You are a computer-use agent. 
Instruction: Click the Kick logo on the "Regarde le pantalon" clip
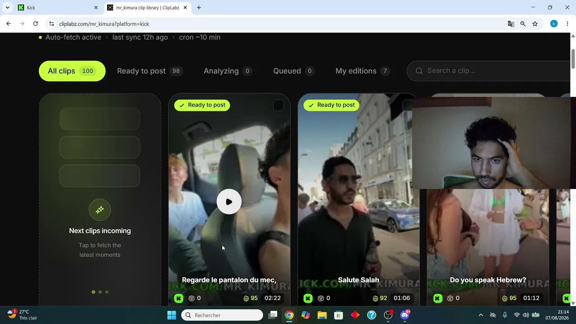pyautogui.click(x=179, y=298)
